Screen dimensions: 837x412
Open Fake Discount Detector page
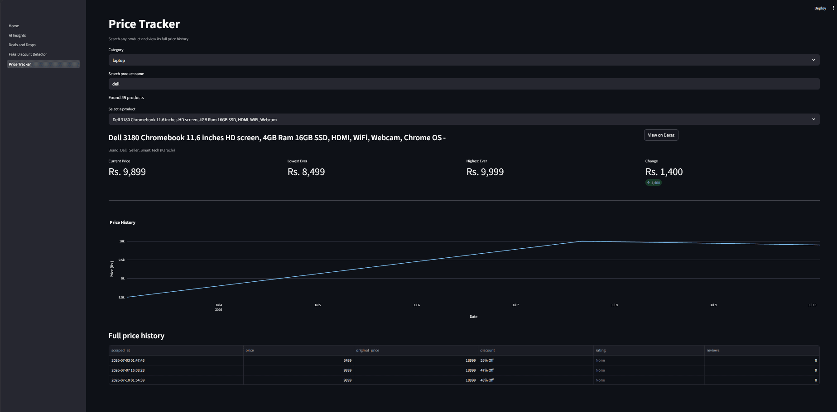28,54
